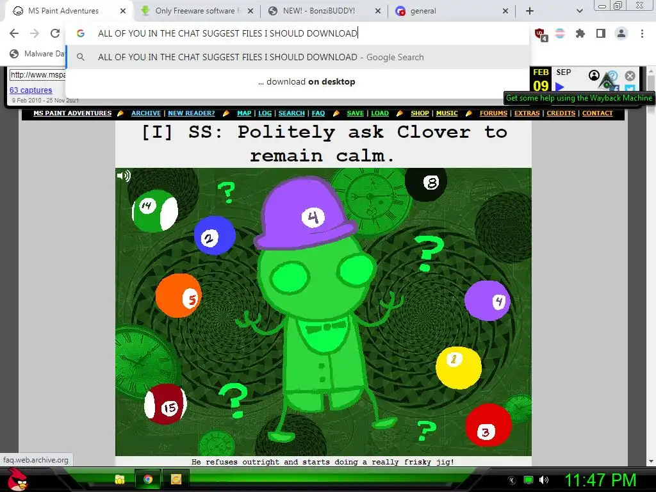Go back using browser back arrow

[x=14, y=33]
